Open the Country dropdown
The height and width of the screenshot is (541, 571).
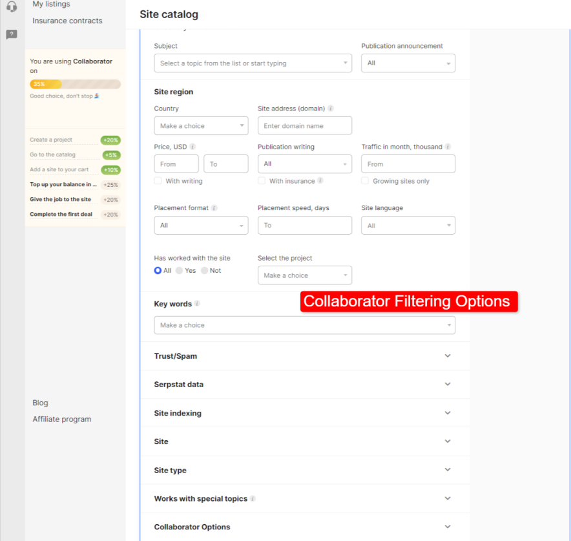coord(201,125)
